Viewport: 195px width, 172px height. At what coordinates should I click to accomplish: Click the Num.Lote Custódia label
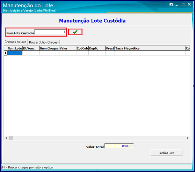click(x=20, y=33)
